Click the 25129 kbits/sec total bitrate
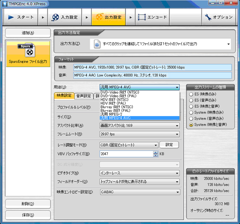Viewport: 240px width, 224px height. (216, 191)
